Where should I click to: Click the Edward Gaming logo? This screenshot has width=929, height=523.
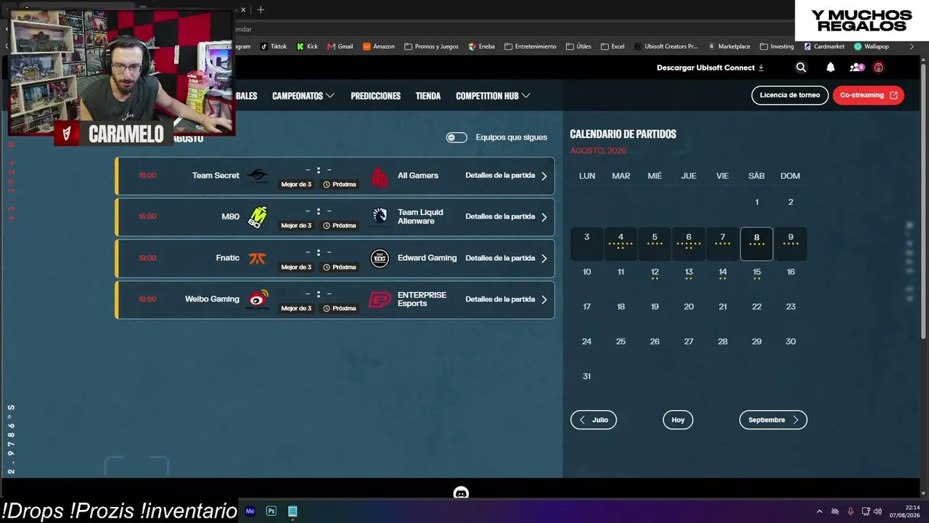pos(380,258)
